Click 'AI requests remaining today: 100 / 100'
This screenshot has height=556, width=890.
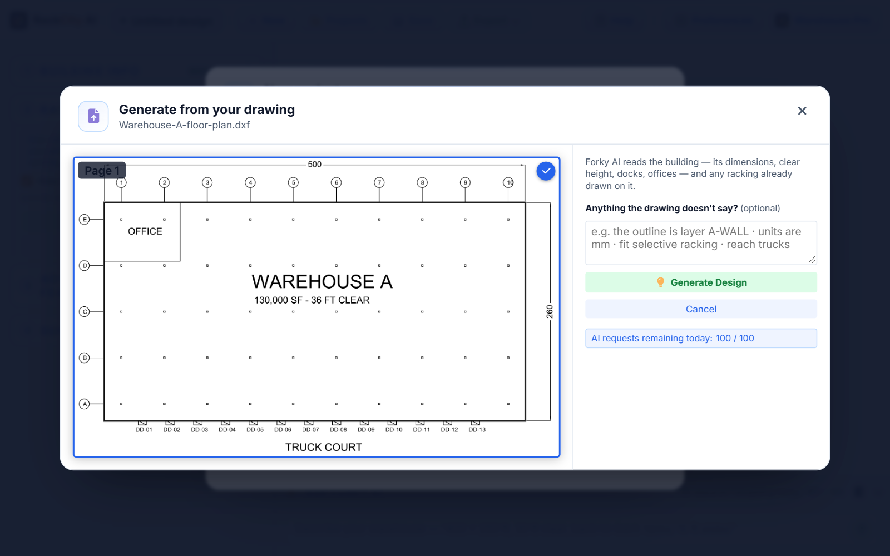[x=701, y=338]
